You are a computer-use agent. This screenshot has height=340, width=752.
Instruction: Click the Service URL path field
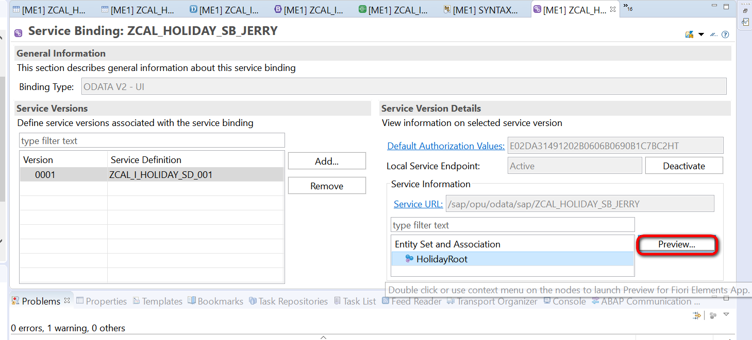point(580,204)
